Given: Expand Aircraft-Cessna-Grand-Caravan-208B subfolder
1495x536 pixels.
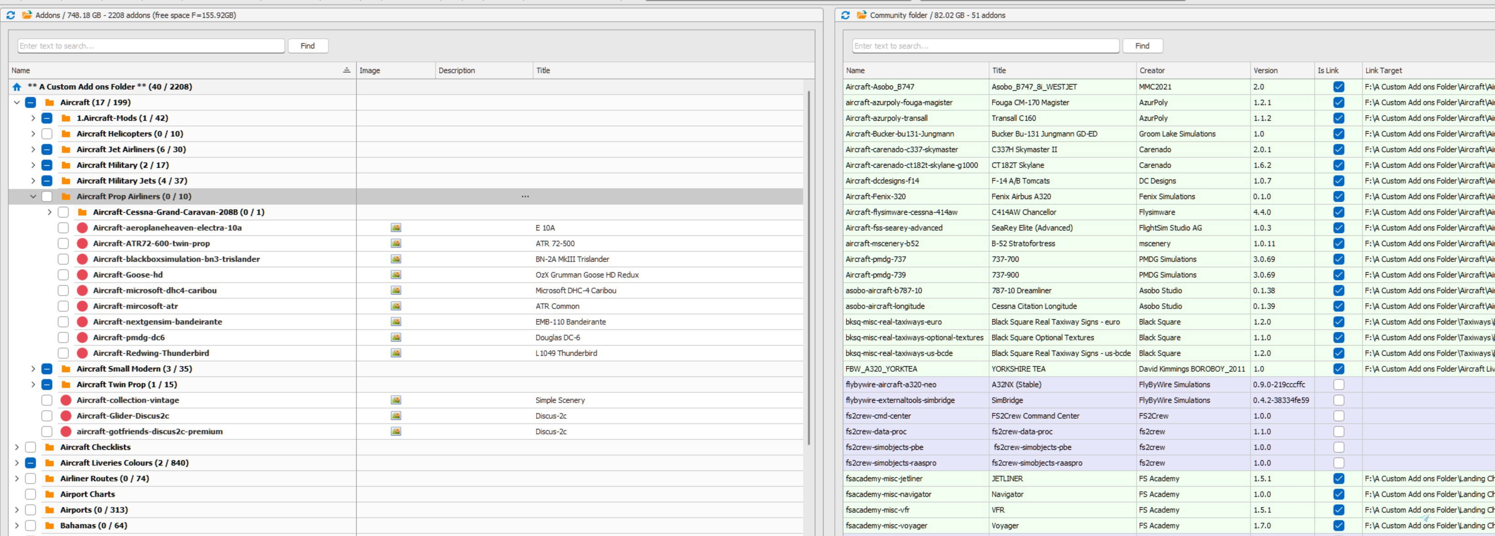Looking at the screenshot, I should (49, 212).
